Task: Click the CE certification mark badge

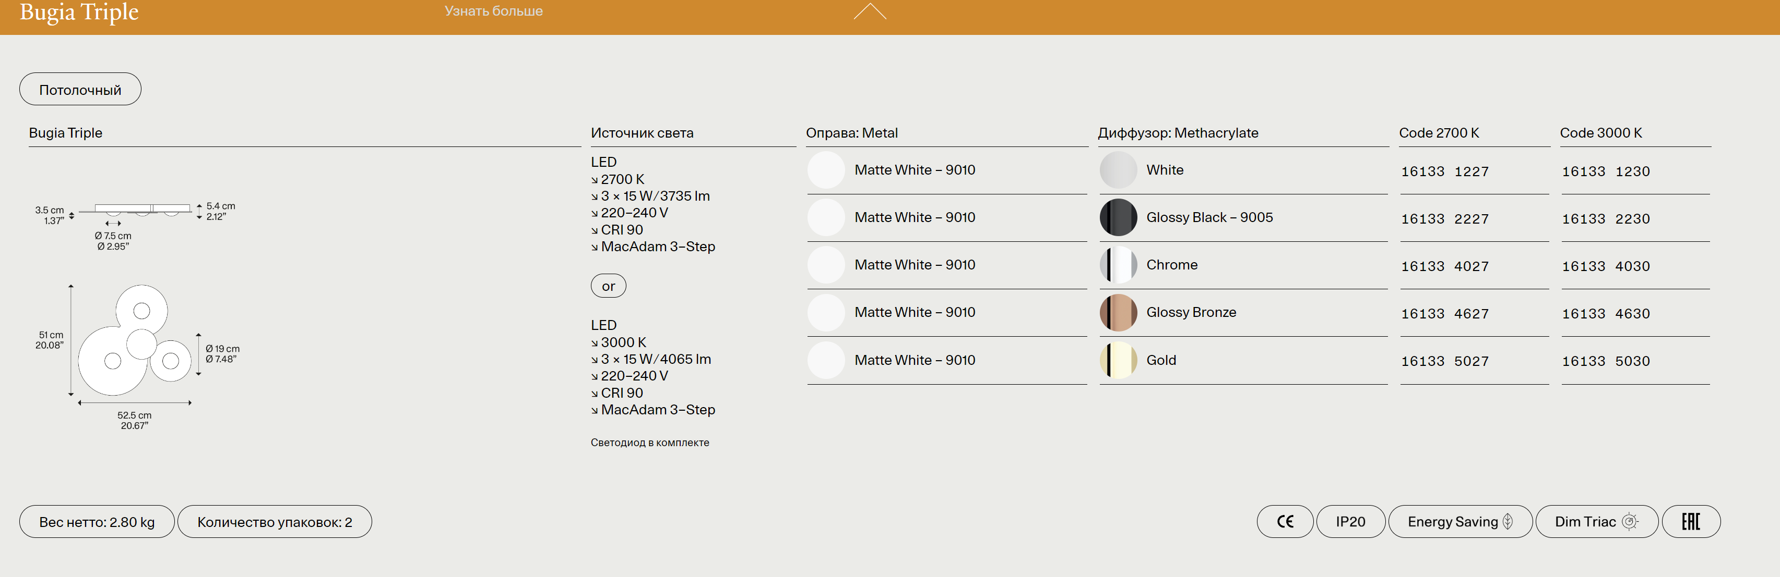Action: point(1285,522)
